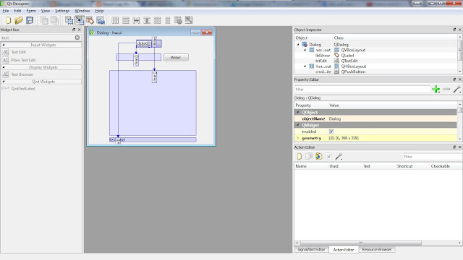The height and width of the screenshot is (260, 463).
Task: Open the View menu
Action: [45, 11]
